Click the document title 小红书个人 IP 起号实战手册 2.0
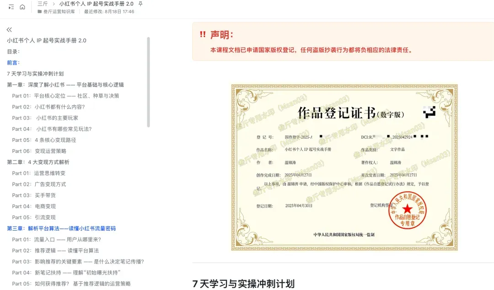 pyautogui.click(x=96, y=4)
